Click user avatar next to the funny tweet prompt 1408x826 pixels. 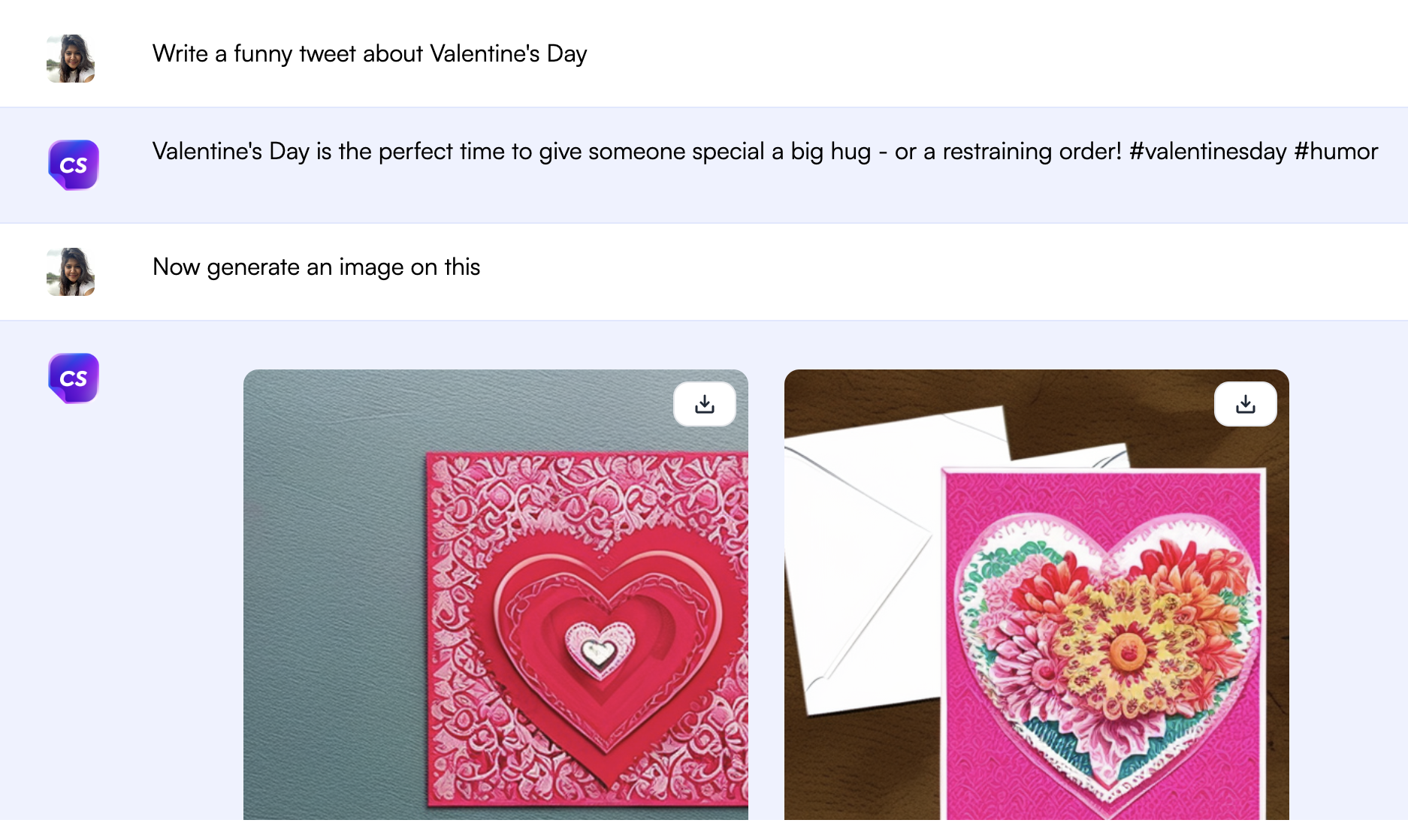click(x=71, y=59)
